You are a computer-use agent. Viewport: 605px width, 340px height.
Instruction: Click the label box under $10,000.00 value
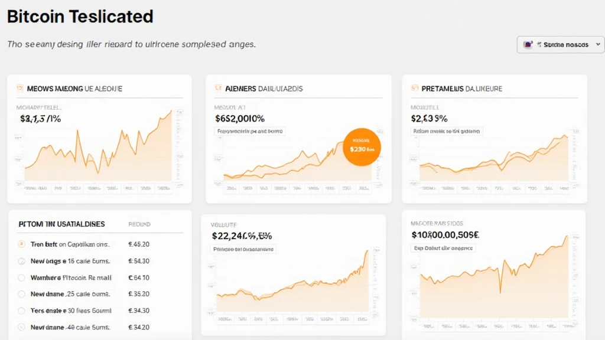click(x=443, y=249)
